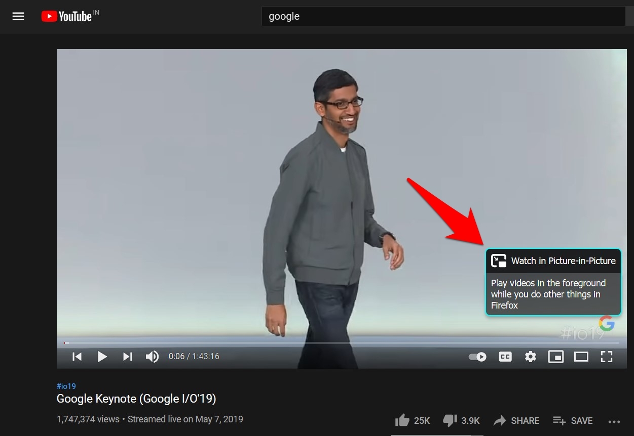Mute the video volume
This screenshot has width=634, height=436.
(152, 357)
